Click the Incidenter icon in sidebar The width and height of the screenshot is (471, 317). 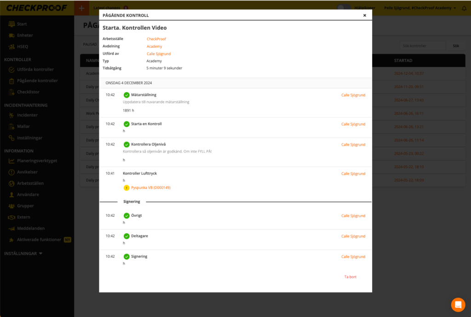click(x=11, y=115)
